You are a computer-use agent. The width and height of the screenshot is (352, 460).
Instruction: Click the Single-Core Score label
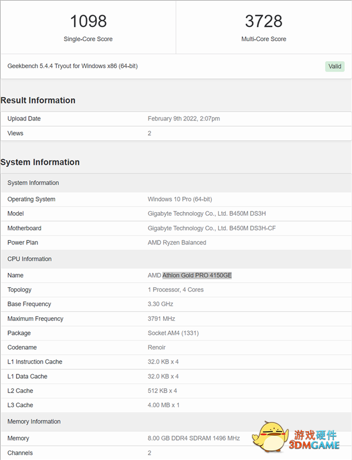point(88,39)
